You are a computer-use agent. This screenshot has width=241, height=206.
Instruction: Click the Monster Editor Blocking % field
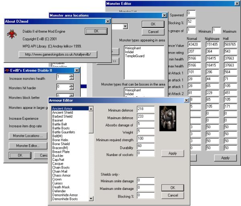(x=191, y=22)
